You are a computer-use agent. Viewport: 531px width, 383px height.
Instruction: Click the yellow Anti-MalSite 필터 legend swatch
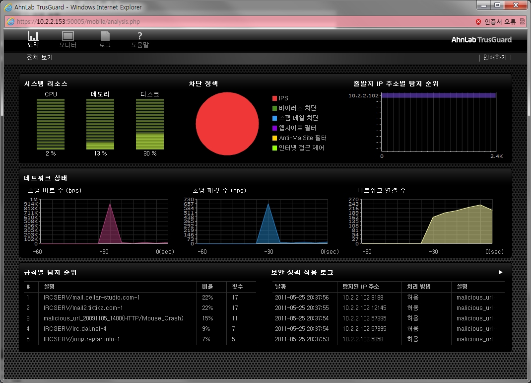click(x=274, y=138)
